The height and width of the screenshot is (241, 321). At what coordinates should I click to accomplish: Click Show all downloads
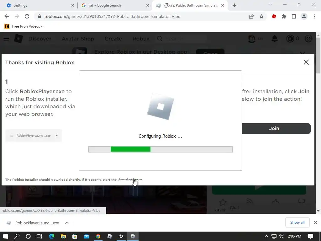coord(297,222)
